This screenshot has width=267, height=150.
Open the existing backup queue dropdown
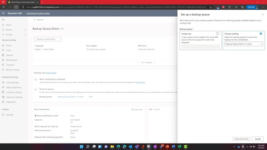point(244,44)
